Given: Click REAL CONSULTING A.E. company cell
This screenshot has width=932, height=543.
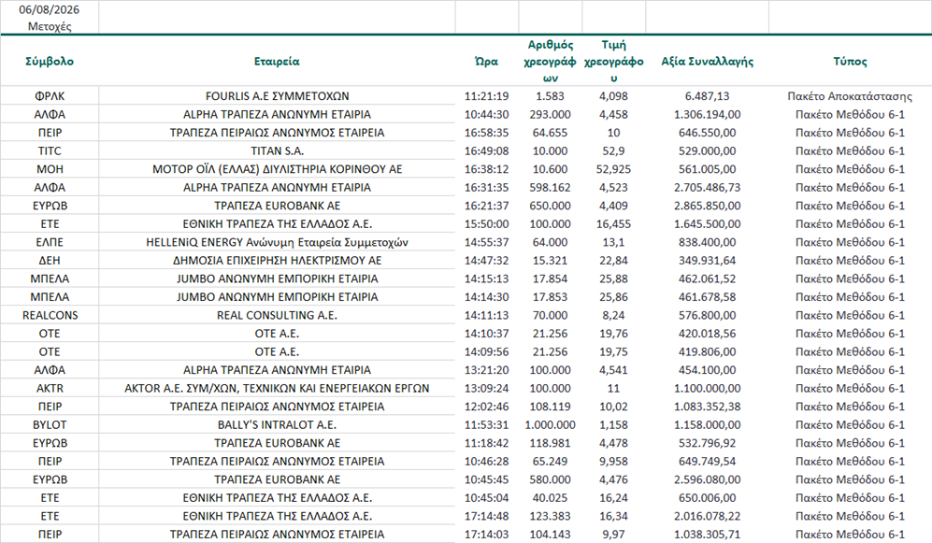Looking at the screenshot, I should 277,316.
